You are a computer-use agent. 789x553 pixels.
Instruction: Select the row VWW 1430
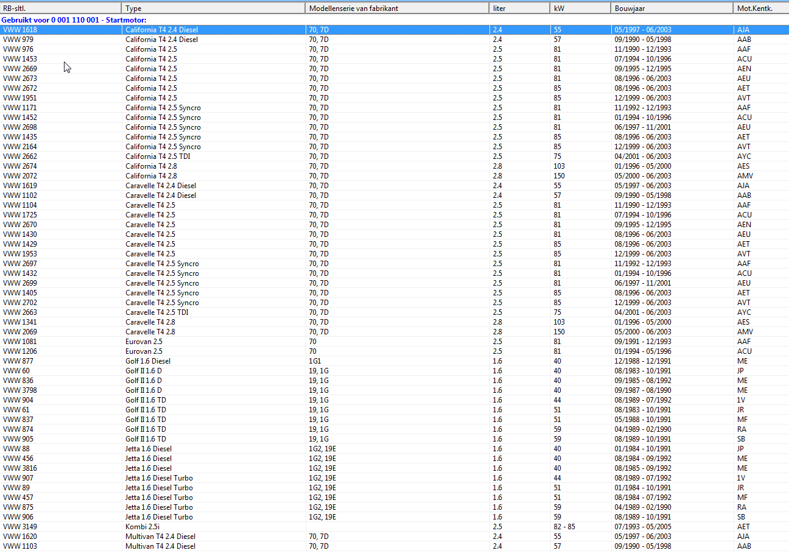[394, 234]
